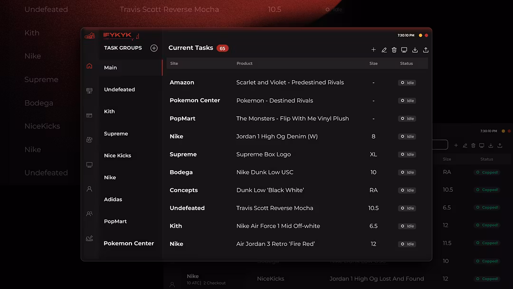Click the Site column header
Image resolution: width=513 pixels, height=289 pixels.
(x=174, y=64)
